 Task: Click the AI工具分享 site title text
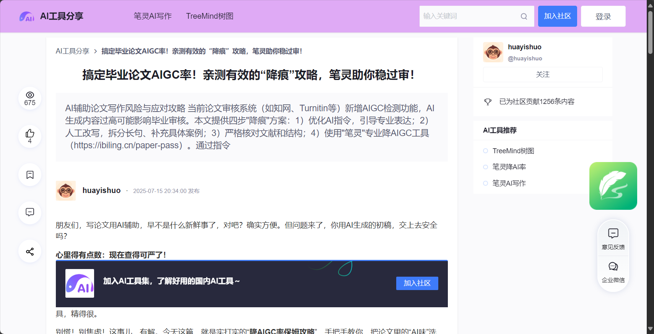62,16
